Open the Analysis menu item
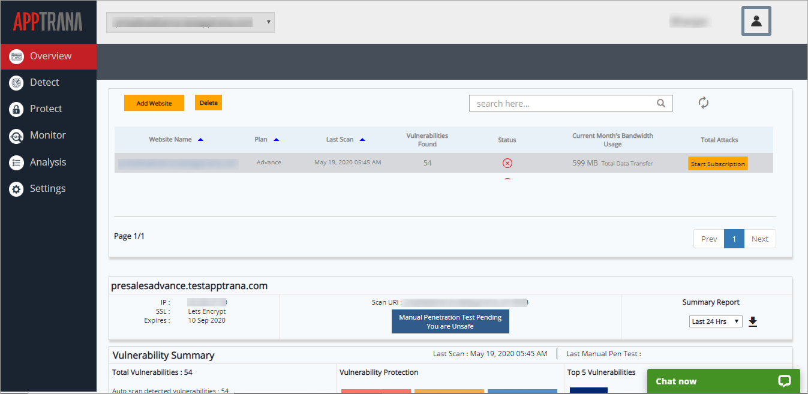808x394 pixels. click(x=48, y=163)
